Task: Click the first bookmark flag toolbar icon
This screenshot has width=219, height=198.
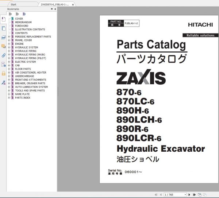Action: pyautogui.click(x=10, y=14)
